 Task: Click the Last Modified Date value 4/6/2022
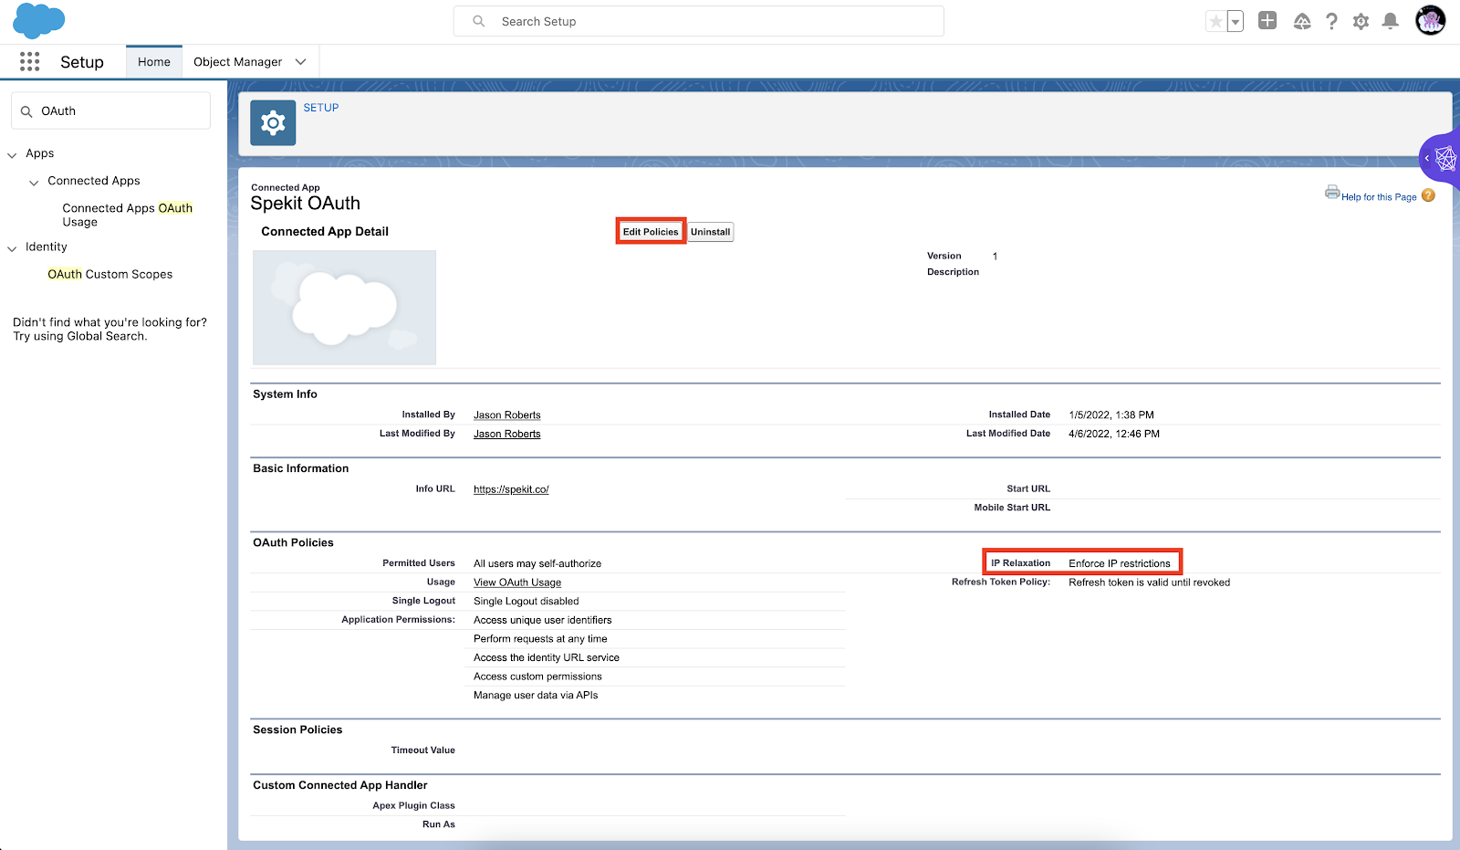pos(1114,435)
